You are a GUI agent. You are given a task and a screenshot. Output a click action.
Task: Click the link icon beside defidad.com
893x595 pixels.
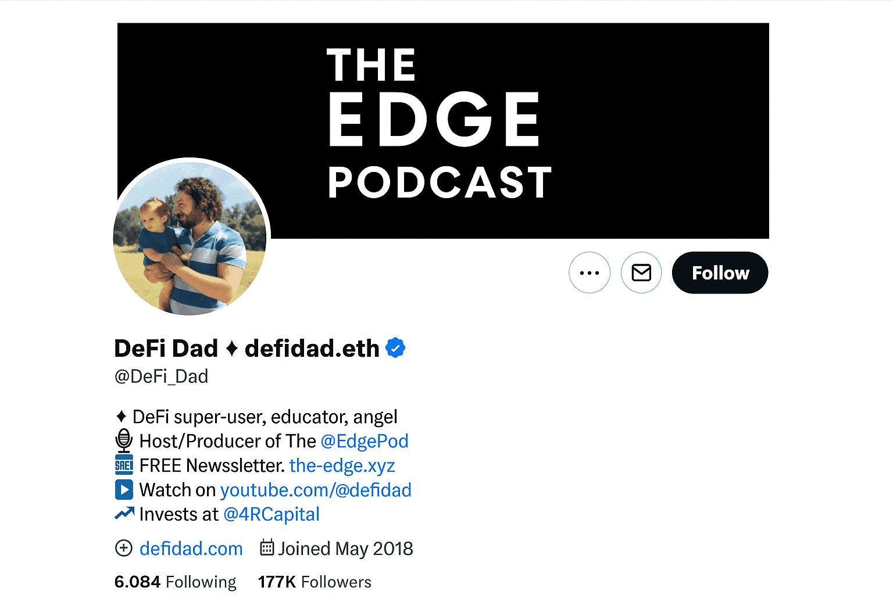[x=124, y=548]
